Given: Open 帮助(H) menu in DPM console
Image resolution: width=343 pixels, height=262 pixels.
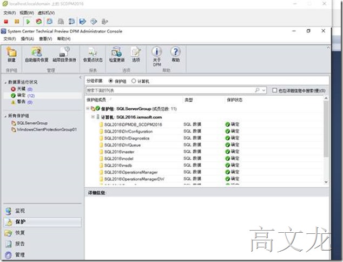Looking at the screenshot, I should pos(64,39).
